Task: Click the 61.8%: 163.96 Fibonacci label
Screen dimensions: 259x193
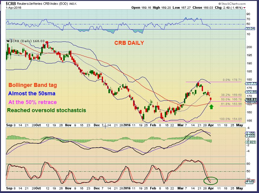Action: point(231,104)
